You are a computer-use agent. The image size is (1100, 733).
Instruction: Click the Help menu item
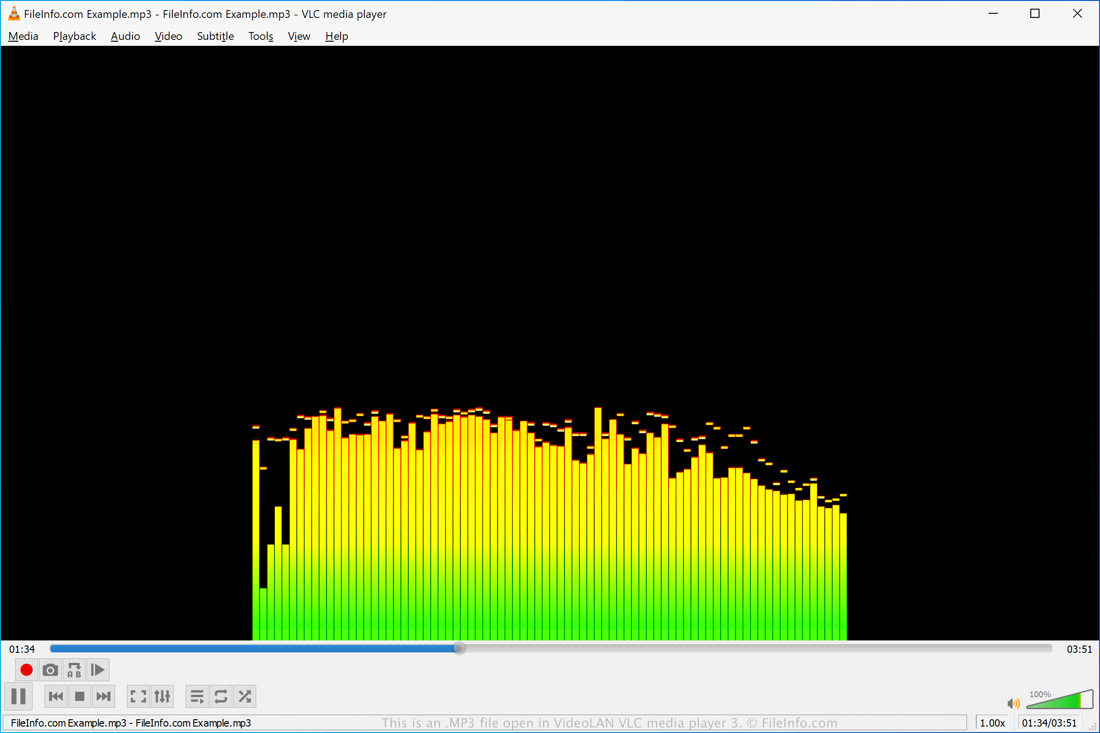point(336,36)
